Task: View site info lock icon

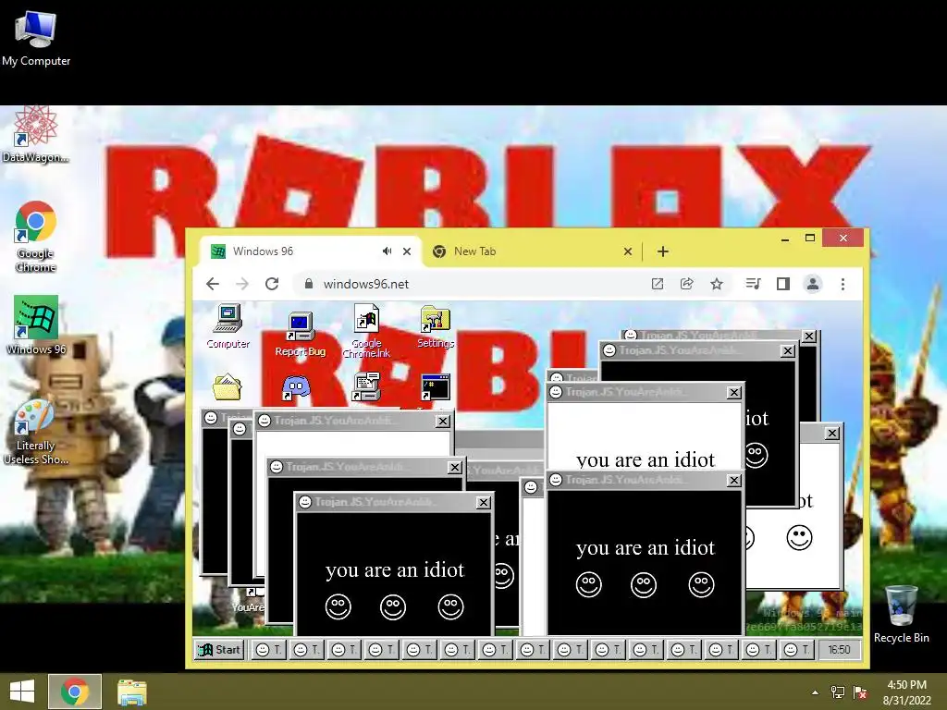Action: (309, 284)
